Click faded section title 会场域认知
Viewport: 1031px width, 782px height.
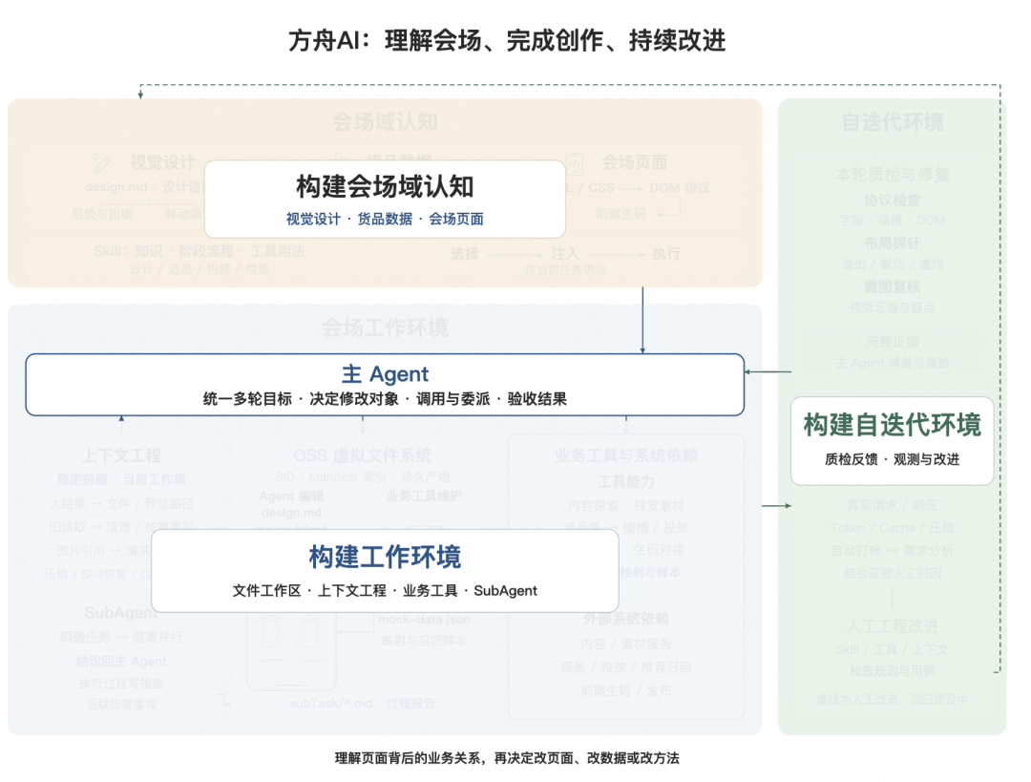[385, 121]
